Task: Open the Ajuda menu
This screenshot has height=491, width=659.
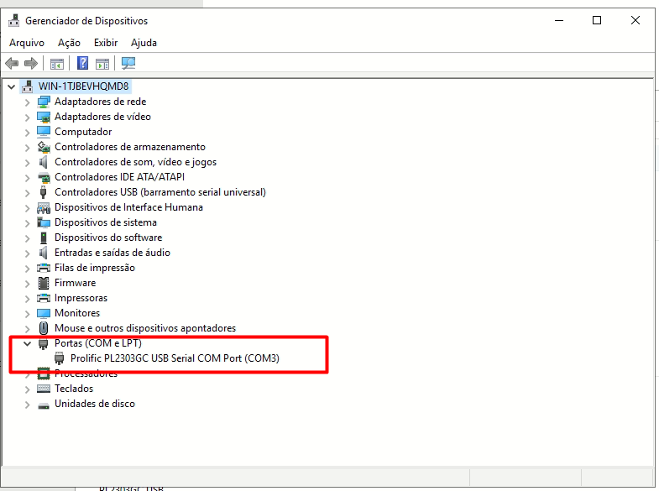Action: 144,43
